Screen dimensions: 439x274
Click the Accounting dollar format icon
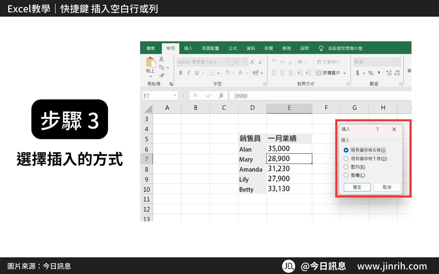[358, 73]
